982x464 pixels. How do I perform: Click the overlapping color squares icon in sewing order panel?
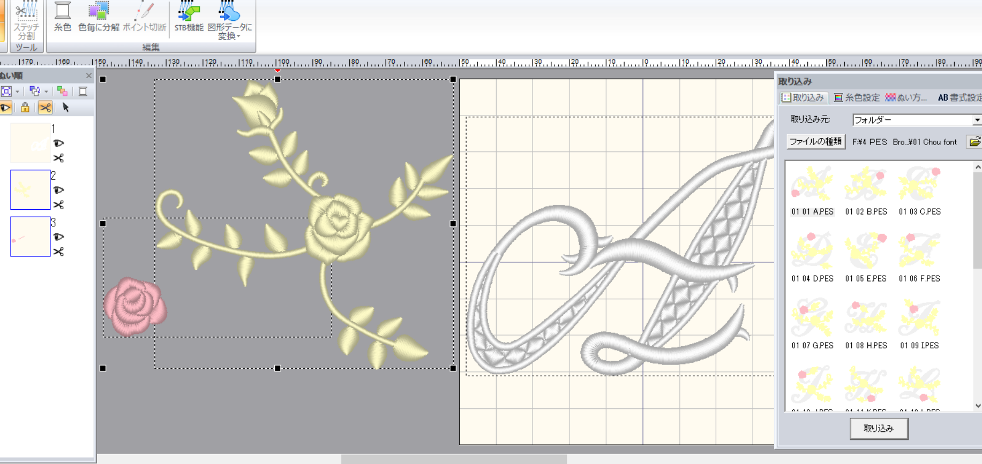(62, 91)
